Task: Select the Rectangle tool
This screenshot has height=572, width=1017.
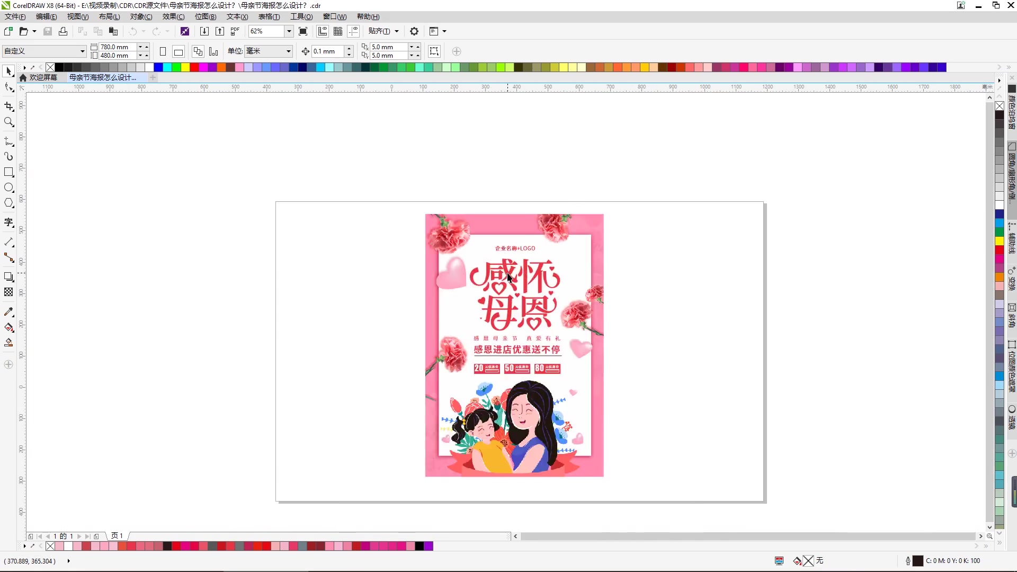Action: (x=8, y=172)
